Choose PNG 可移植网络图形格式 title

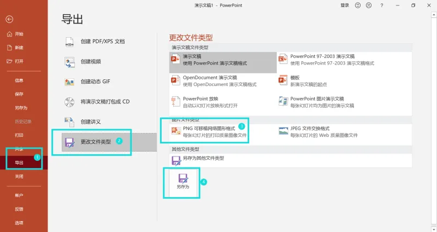[x=209, y=129]
